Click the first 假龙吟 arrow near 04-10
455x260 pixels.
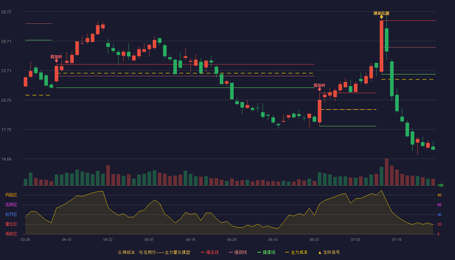click(x=56, y=61)
